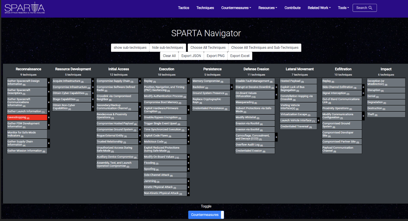Select Credentialed Persistence technique

(x=211, y=108)
